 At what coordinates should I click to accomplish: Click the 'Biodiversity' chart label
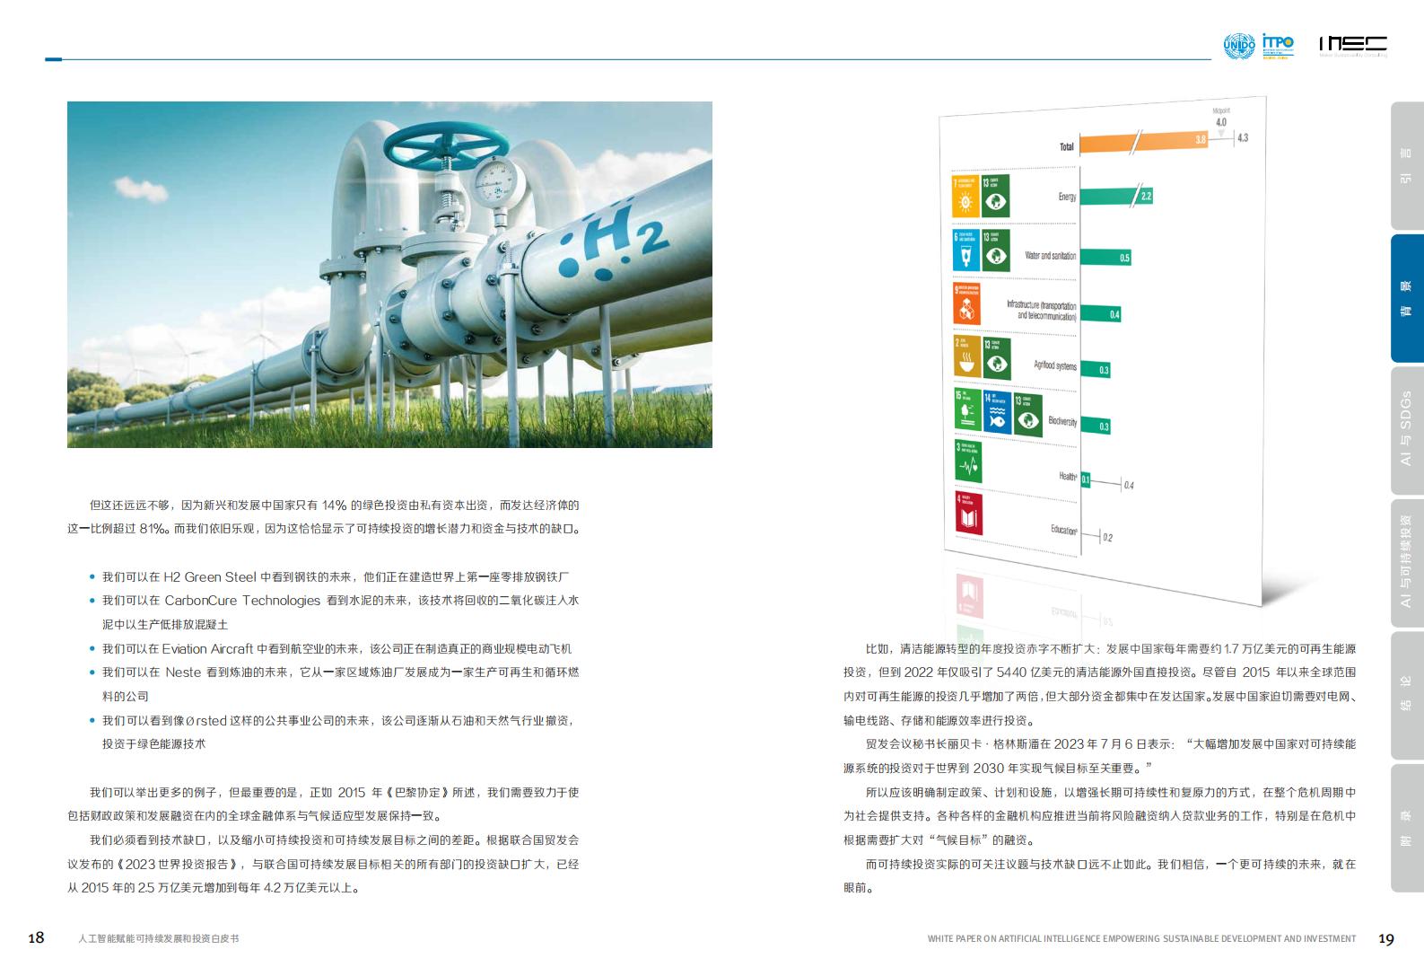point(1062,421)
